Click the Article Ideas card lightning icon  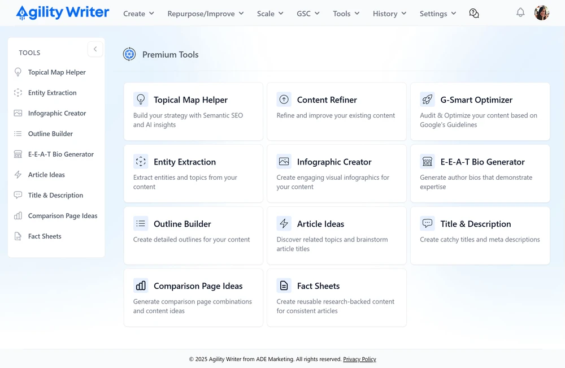[x=284, y=223]
